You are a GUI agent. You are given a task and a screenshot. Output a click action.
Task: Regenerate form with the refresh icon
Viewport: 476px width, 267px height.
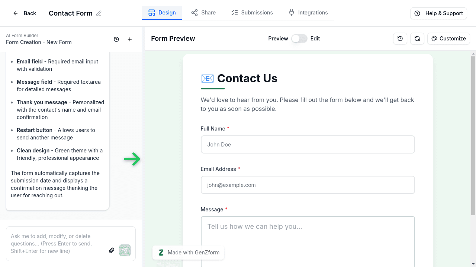click(417, 38)
